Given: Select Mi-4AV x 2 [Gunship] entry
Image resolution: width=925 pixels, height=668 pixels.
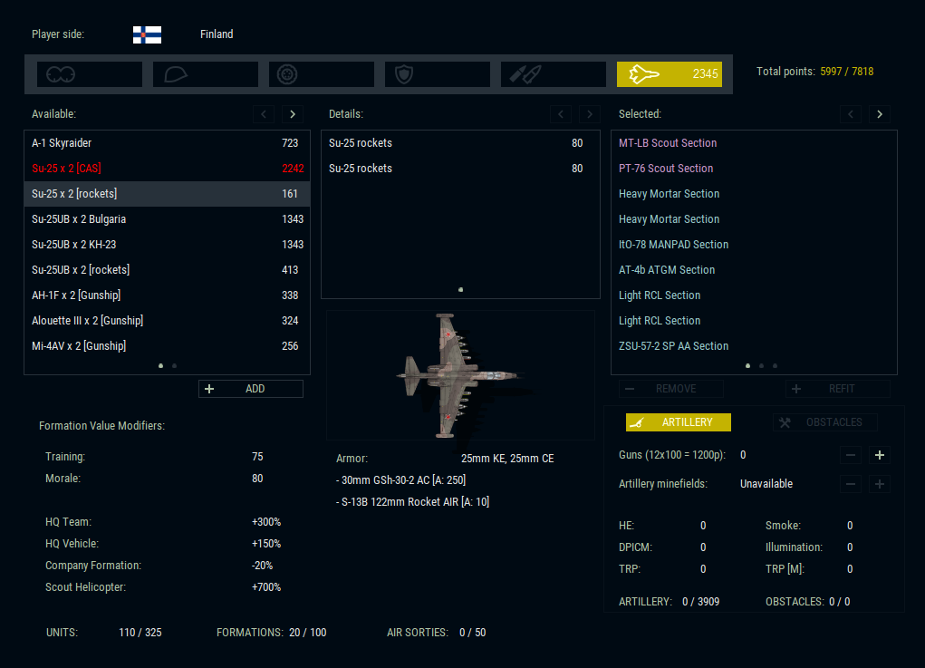Looking at the screenshot, I should (167, 346).
